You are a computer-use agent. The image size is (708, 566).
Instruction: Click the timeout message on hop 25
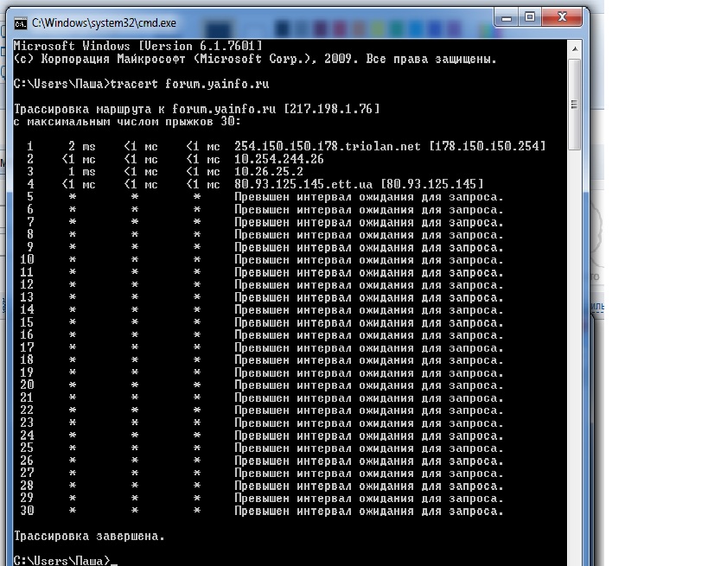click(368, 448)
